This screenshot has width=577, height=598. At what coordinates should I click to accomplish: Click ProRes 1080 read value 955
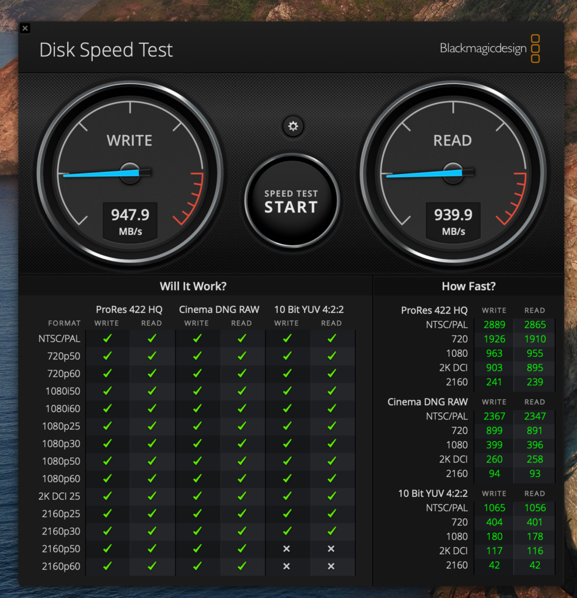(535, 353)
